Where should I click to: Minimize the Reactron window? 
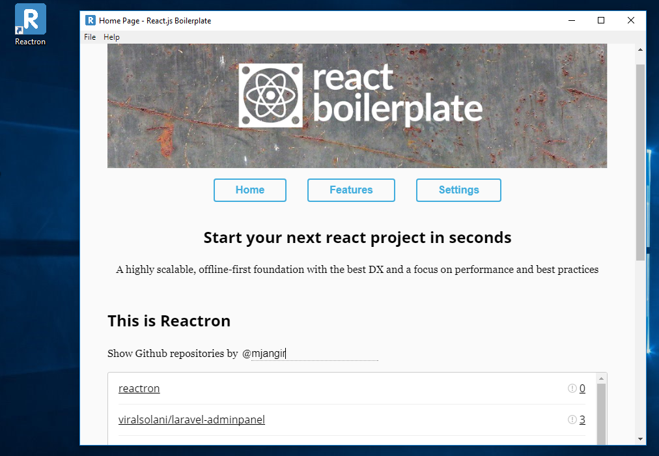pos(572,20)
